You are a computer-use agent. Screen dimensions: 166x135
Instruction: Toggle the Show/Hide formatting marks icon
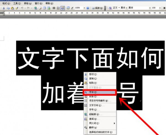[72, 8]
